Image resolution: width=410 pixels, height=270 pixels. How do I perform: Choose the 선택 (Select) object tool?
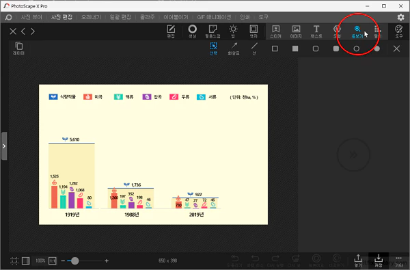coord(213,49)
